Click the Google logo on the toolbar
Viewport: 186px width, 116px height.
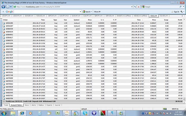pyautogui.click(x=9, y=12)
